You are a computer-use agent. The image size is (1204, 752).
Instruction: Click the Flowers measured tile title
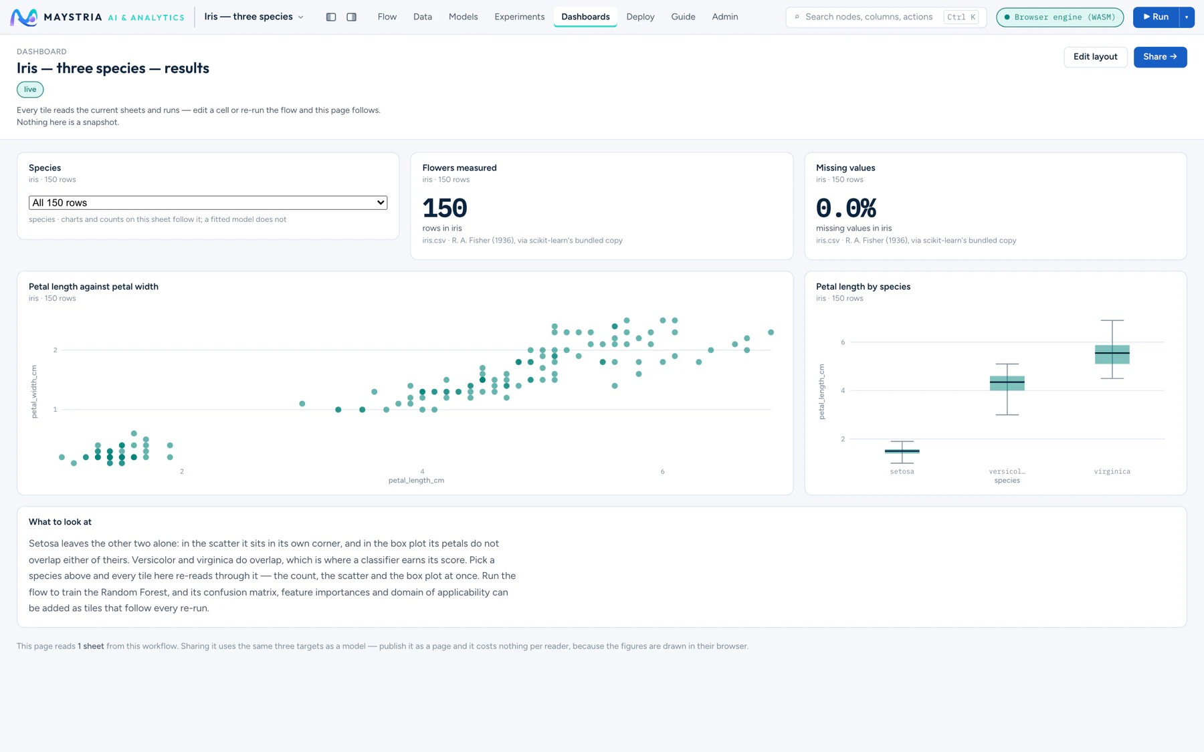(460, 168)
